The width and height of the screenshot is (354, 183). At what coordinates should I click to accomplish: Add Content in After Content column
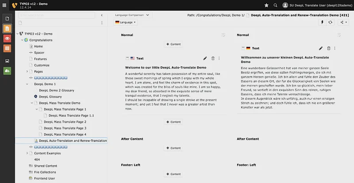[173, 148]
